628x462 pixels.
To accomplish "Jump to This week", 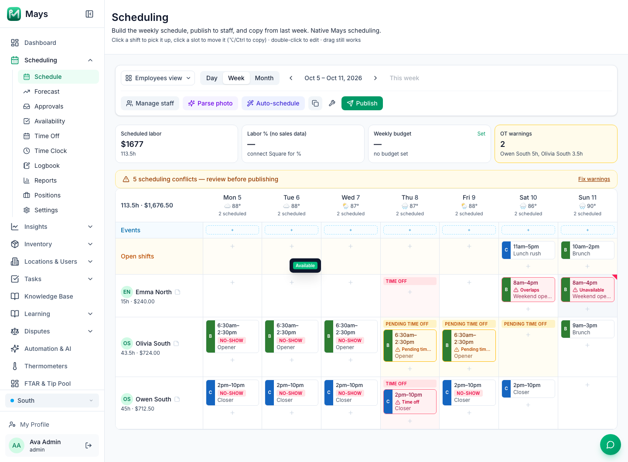I will pos(404,78).
